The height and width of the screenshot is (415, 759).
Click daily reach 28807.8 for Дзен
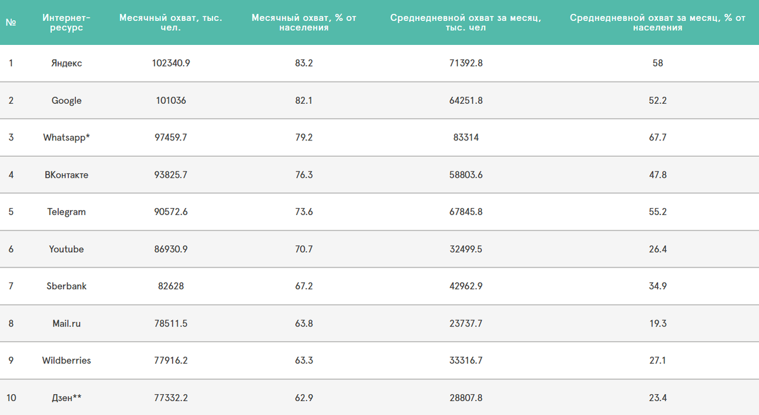[x=466, y=398]
